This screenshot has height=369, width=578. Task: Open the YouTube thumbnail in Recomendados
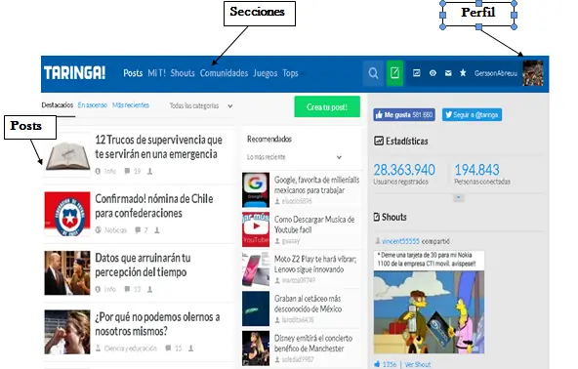(256, 229)
